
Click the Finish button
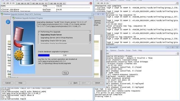point(98,83)
